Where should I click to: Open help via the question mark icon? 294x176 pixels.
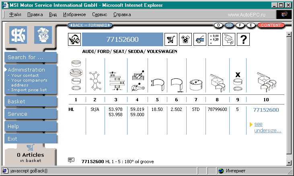point(243,39)
